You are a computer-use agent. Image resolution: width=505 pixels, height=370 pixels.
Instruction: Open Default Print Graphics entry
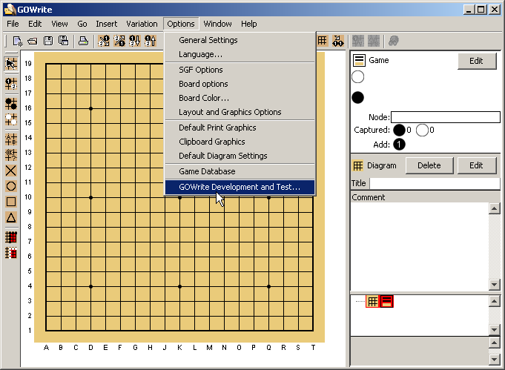pyautogui.click(x=240, y=128)
